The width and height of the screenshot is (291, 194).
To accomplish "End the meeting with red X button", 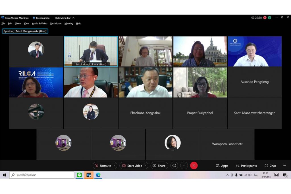I will (x=194, y=166).
